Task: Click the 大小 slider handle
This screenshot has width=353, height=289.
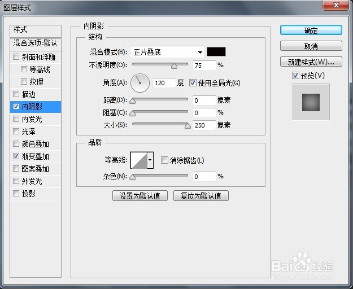Action: pyautogui.click(x=188, y=125)
